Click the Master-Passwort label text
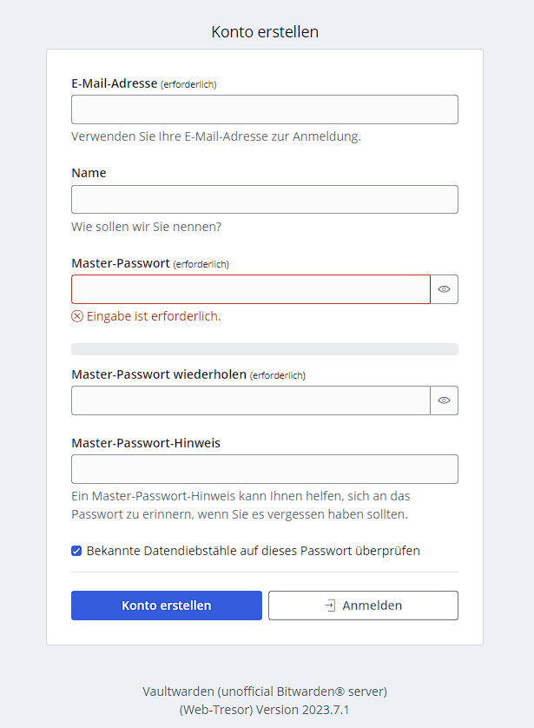The image size is (534, 728). tap(120, 263)
